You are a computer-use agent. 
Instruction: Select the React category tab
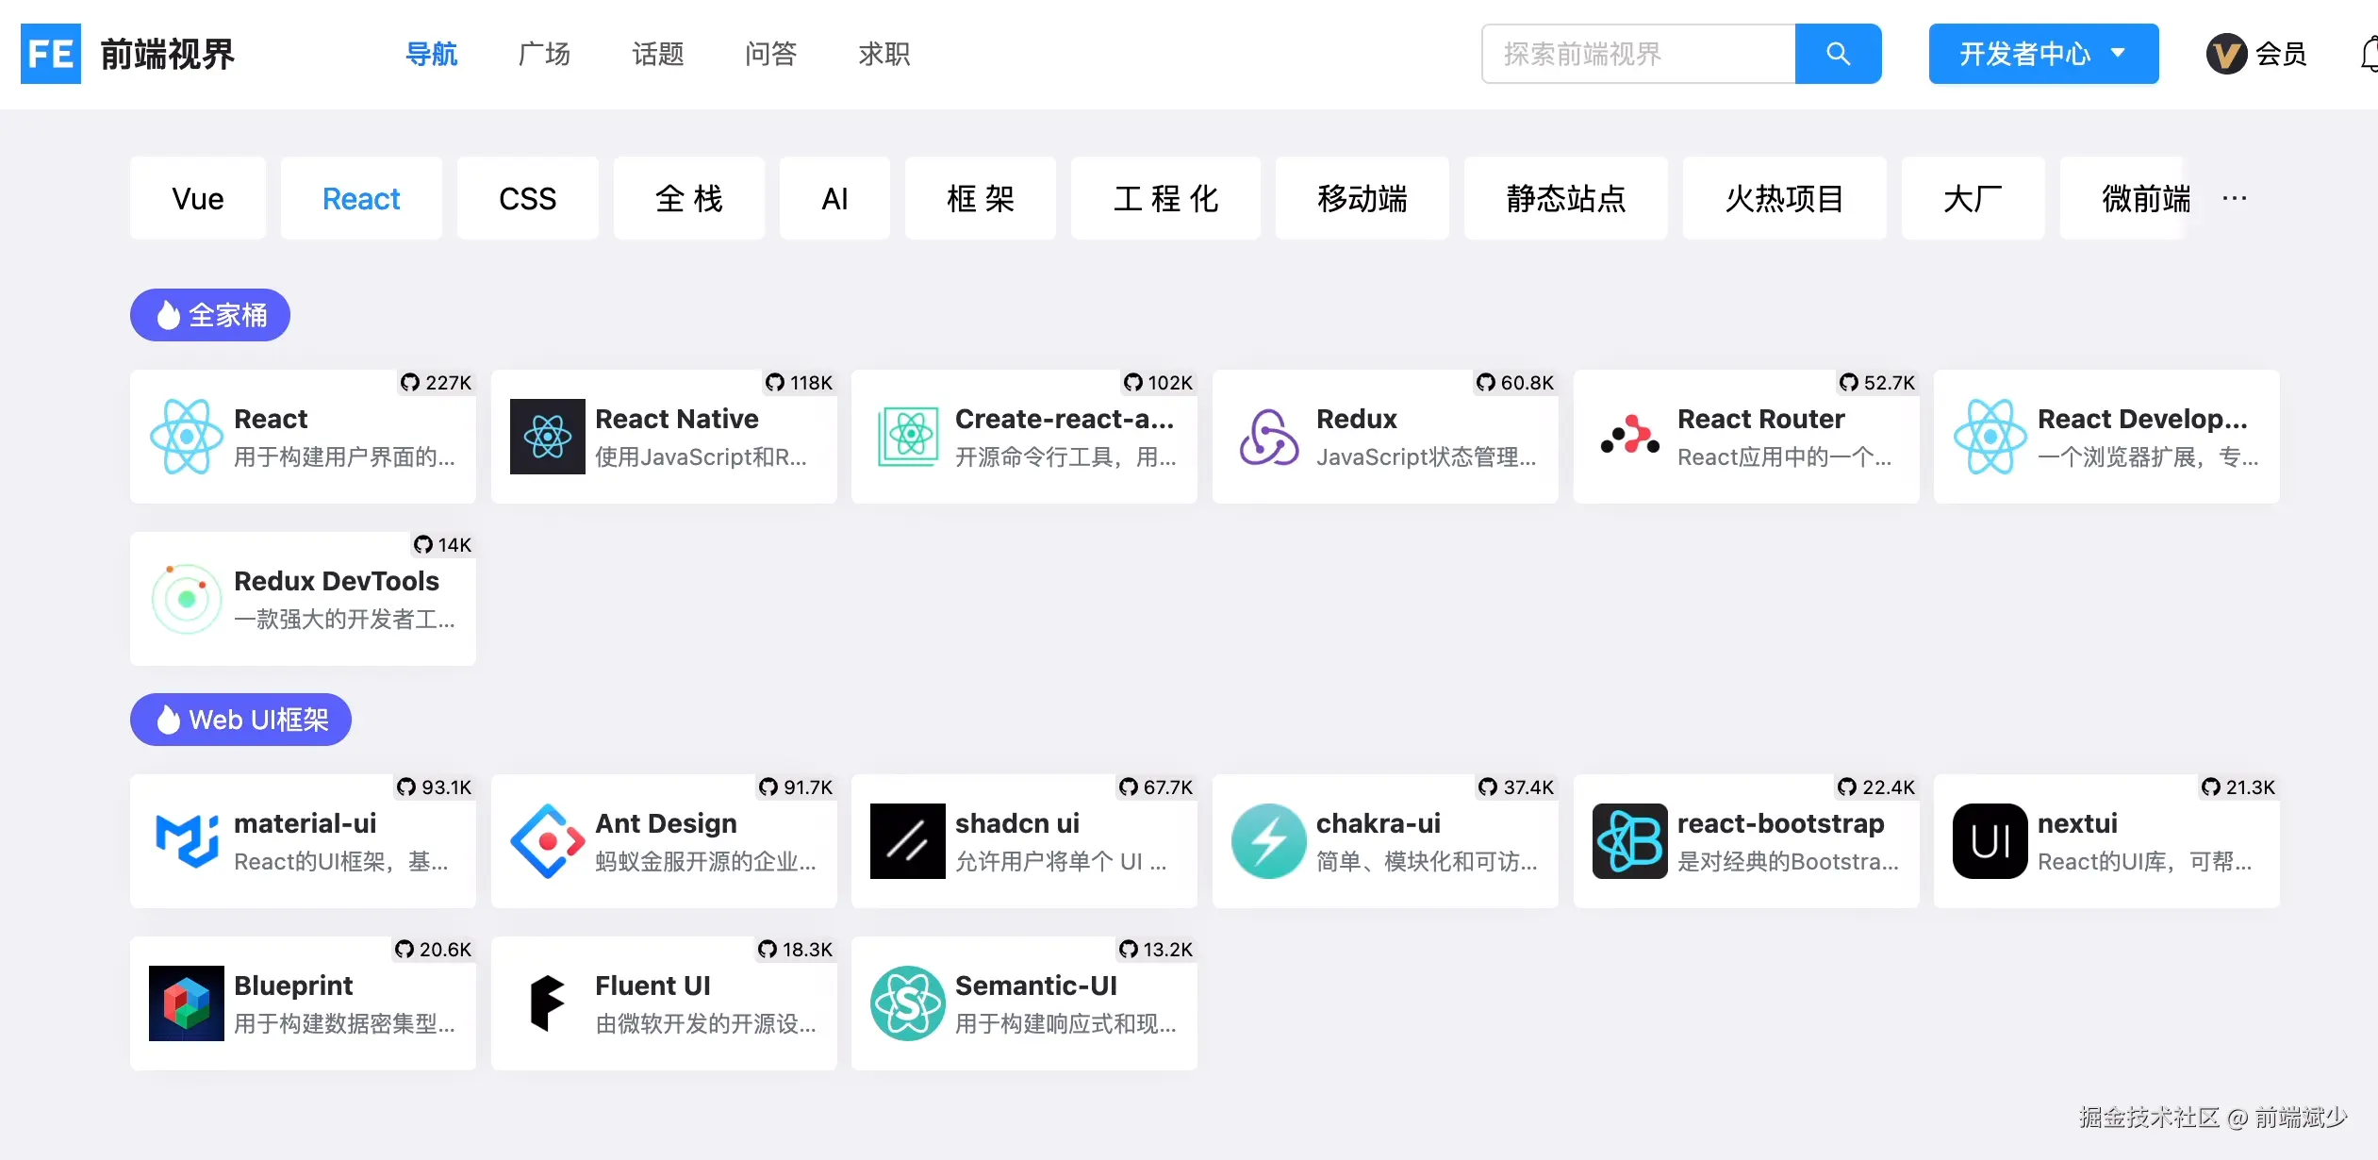point(361,198)
